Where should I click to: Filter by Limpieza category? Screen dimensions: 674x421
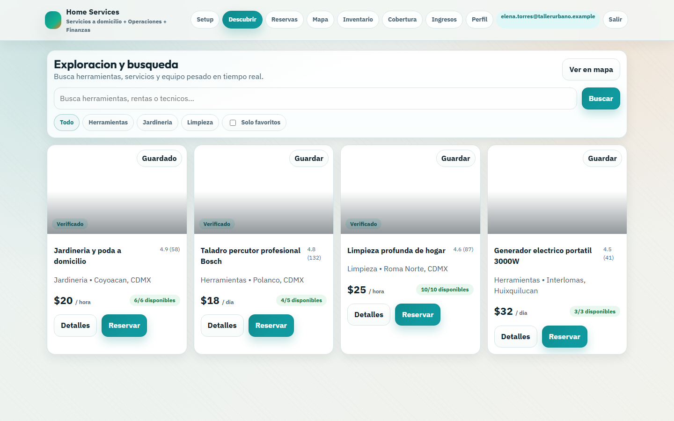pos(200,123)
